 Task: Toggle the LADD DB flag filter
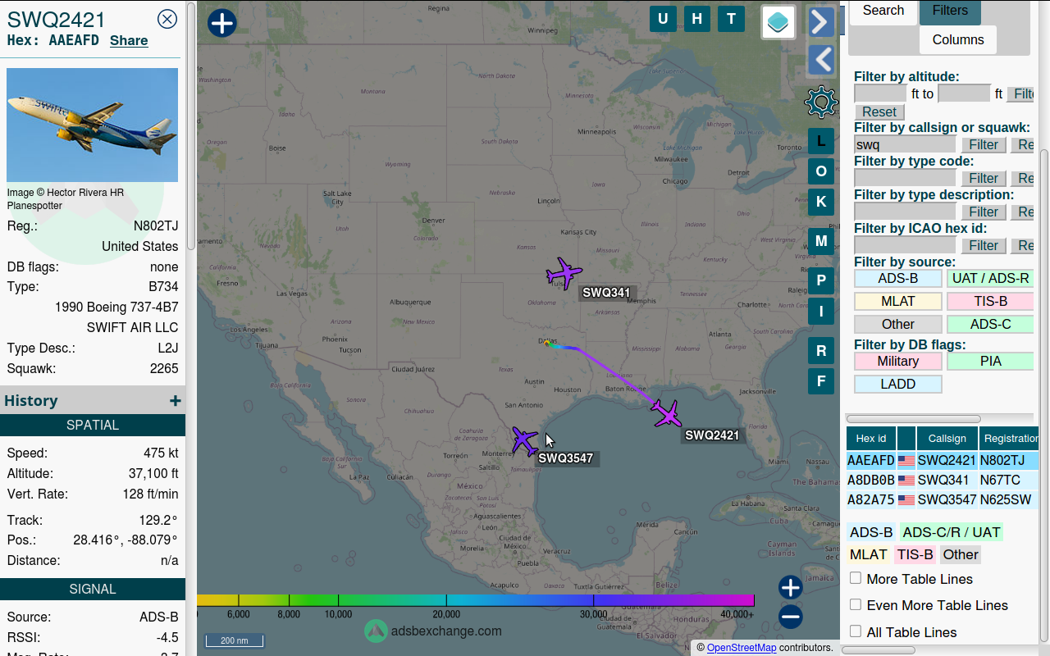(x=898, y=384)
